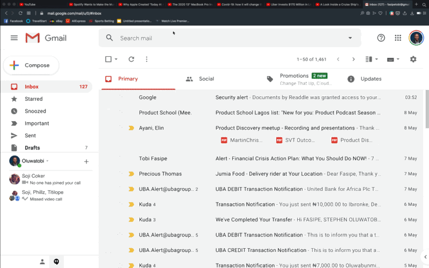This screenshot has width=429, height=268.
Task: Open the Google apps grid
Action: tap(398, 38)
